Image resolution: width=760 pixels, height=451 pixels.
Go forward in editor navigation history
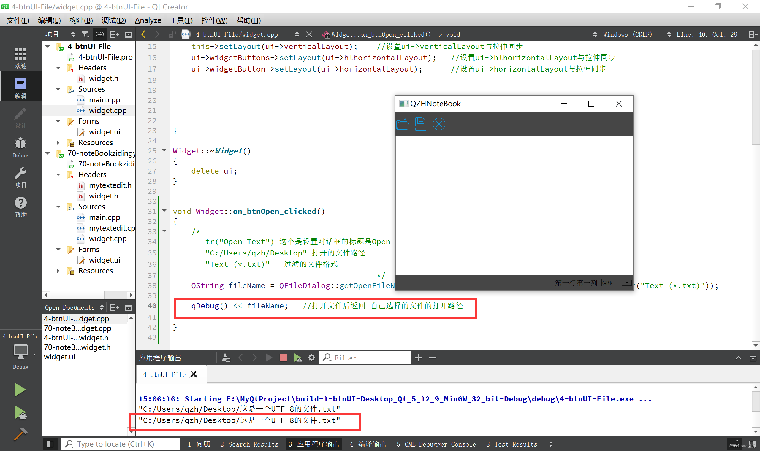click(x=157, y=34)
